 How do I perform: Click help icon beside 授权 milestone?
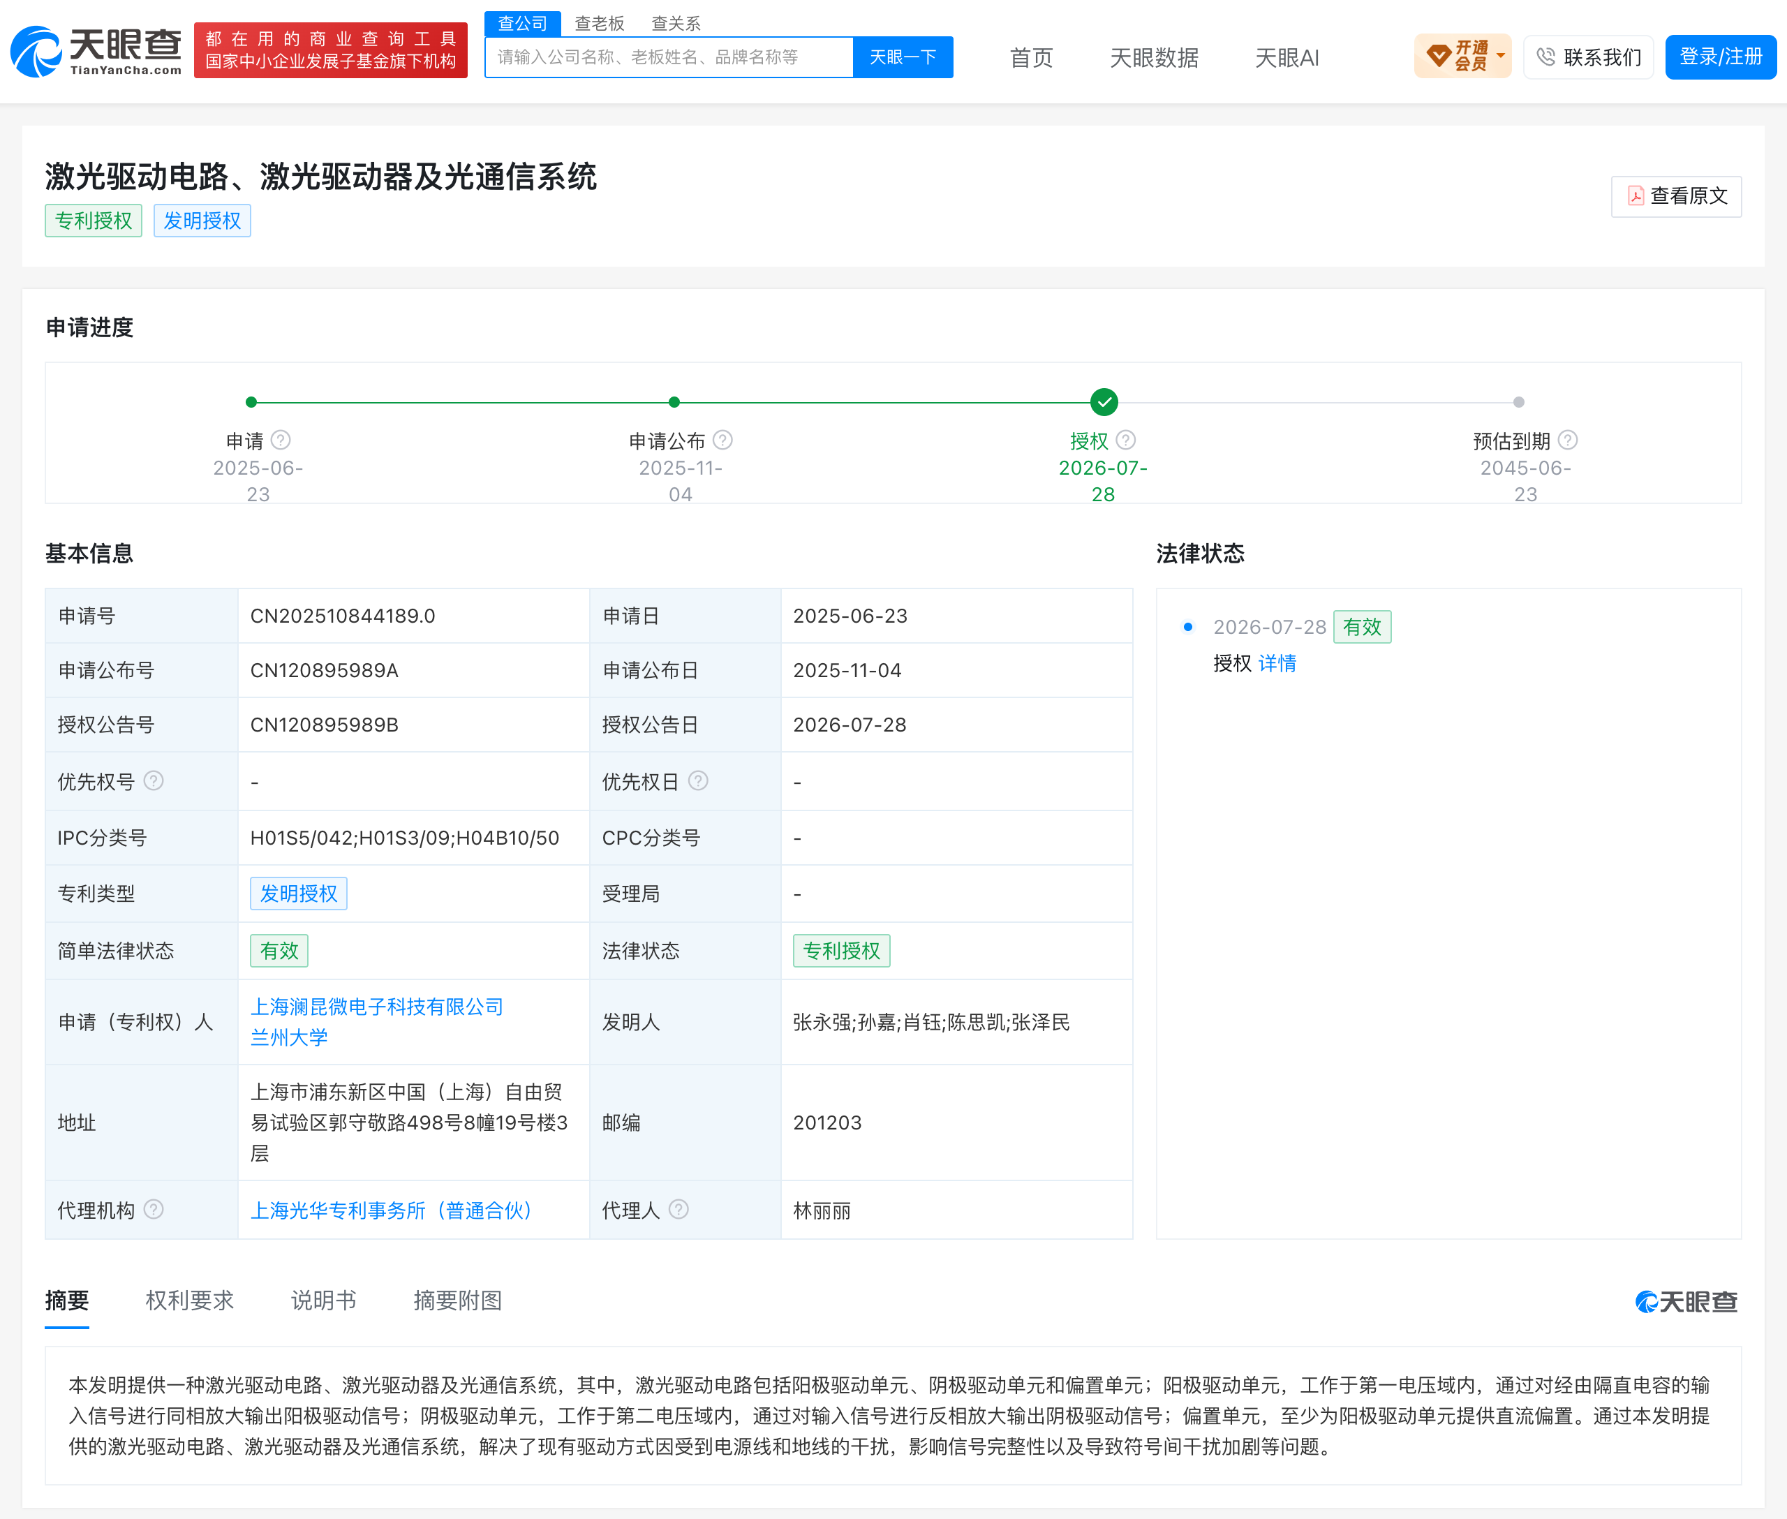1125,440
